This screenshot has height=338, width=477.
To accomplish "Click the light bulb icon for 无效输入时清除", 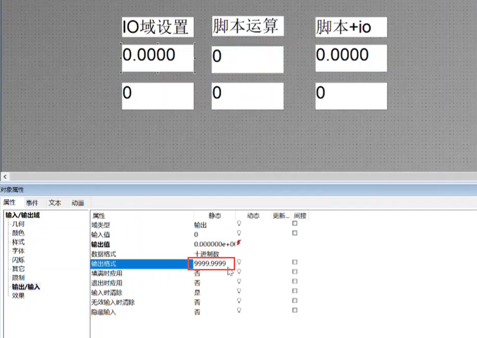I will pos(239,301).
